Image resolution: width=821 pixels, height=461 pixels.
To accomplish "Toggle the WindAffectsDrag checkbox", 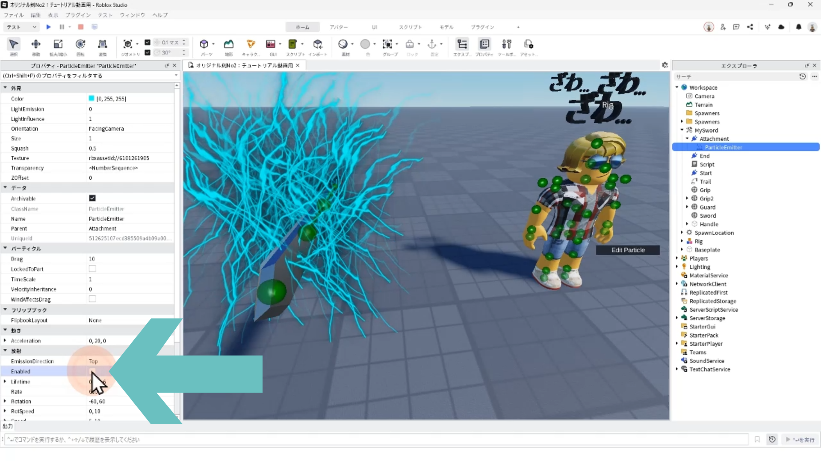I will coord(92,299).
